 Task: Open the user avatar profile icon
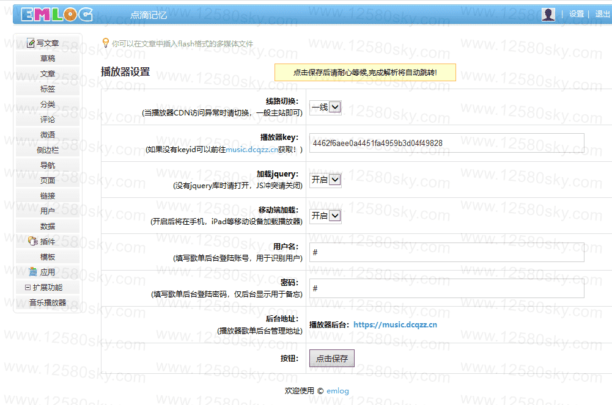tap(548, 15)
